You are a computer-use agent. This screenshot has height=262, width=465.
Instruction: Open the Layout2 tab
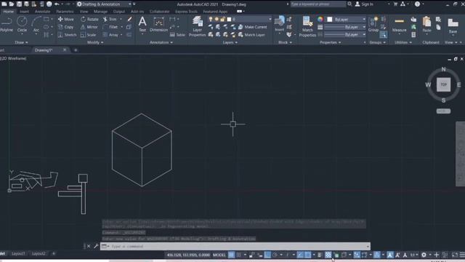pos(39,254)
